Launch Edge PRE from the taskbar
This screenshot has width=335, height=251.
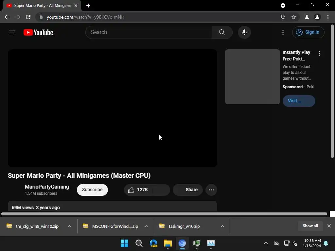(x=153, y=243)
